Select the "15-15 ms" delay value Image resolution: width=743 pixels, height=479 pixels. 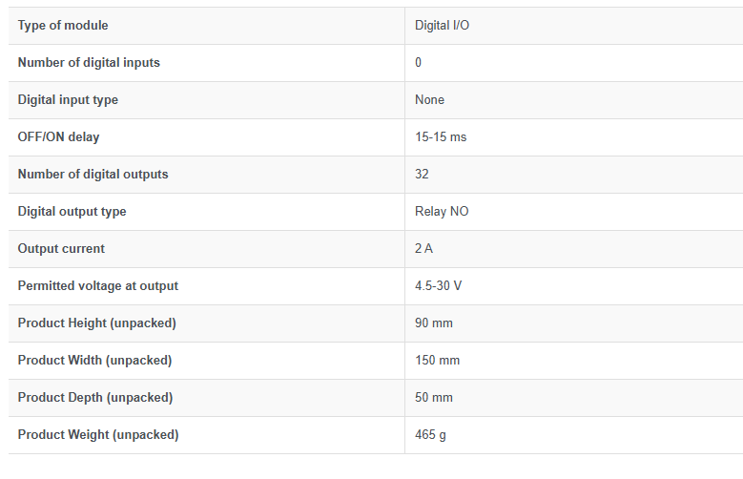coord(441,137)
